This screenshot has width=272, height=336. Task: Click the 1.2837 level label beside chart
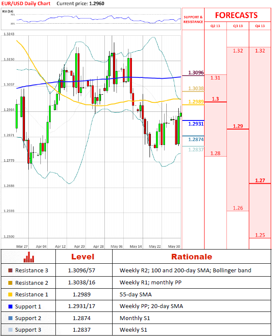[x=196, y=150]
